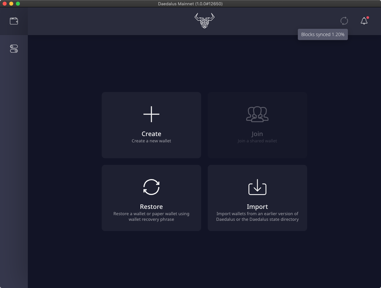Click the circular arrows Restore icon
381x288 pixels.
pos(151,187)
